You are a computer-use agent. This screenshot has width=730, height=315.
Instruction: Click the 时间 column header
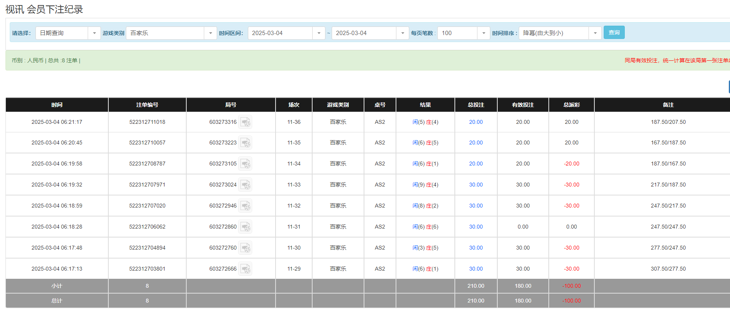coord(57,105)
